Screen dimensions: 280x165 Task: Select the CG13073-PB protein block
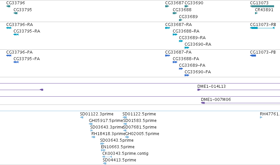[253, 56]
